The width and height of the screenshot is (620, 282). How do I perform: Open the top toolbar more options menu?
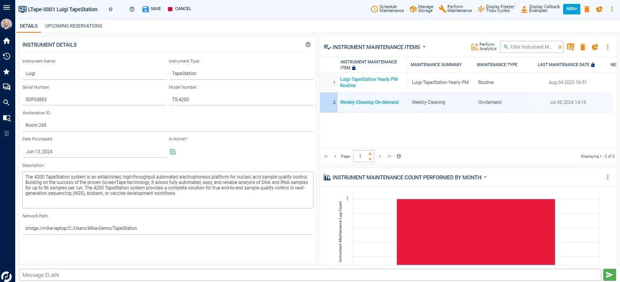coord(612,9)
